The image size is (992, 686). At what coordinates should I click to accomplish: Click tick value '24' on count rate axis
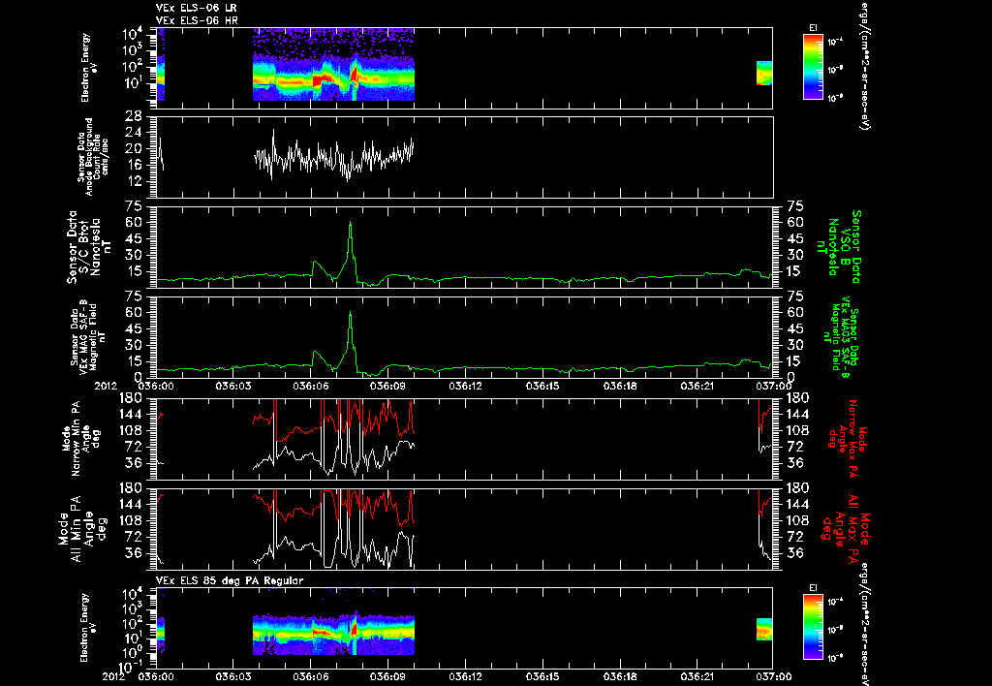[x=134, y=133]
